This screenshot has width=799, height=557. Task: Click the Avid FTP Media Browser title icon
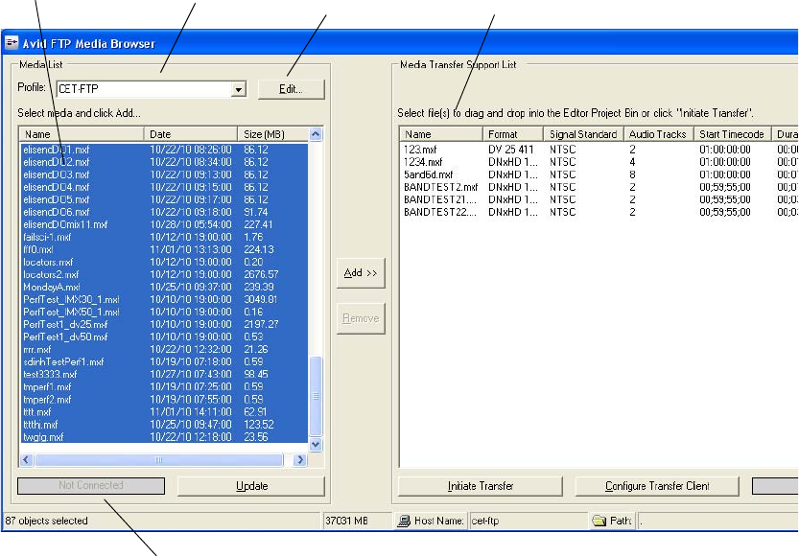coord(12,43)
